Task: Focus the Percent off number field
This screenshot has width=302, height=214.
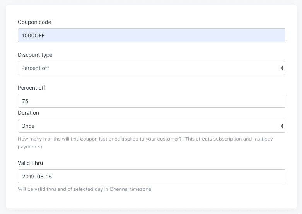Action: click(x=151, y=101)
